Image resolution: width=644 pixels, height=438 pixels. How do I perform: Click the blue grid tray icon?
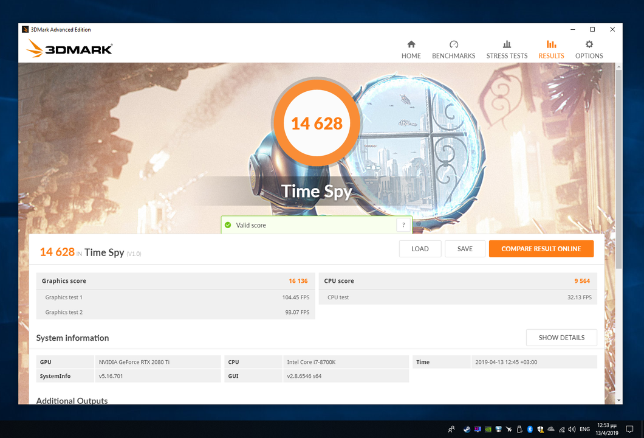coord(498,429)
